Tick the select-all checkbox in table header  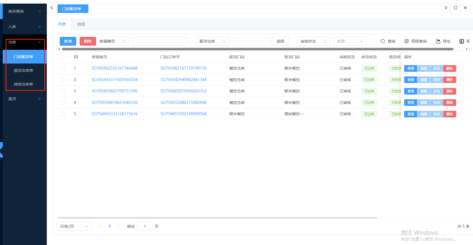[x=62, y=57]
